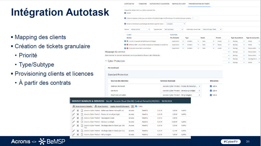Delete the Stockage dans le Cloud (par 100 Go) service
Image resolution: width=261 pixels, height=146 pixels.
(x=78, y=126)
